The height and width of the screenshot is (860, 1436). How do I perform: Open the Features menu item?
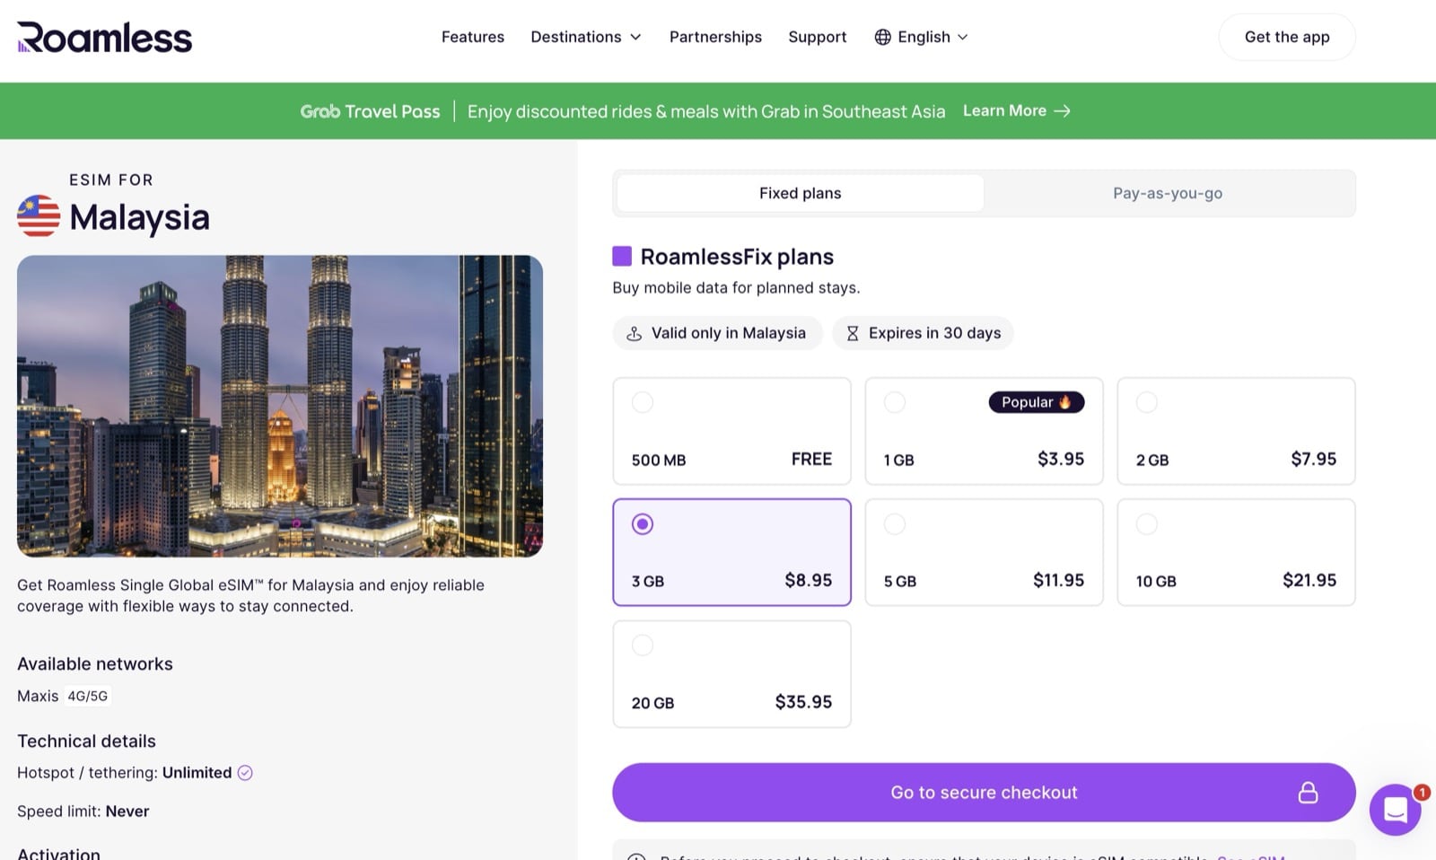[473, 37]
